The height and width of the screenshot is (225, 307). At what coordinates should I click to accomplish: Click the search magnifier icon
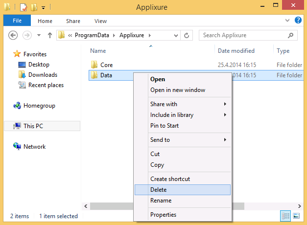click(290, 35)
